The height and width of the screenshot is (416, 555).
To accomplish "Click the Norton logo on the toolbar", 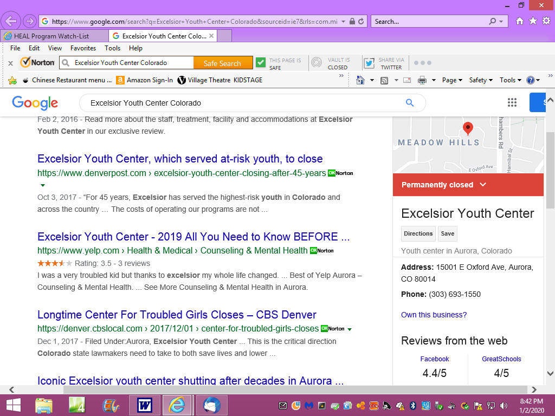I will pos(37,63).
